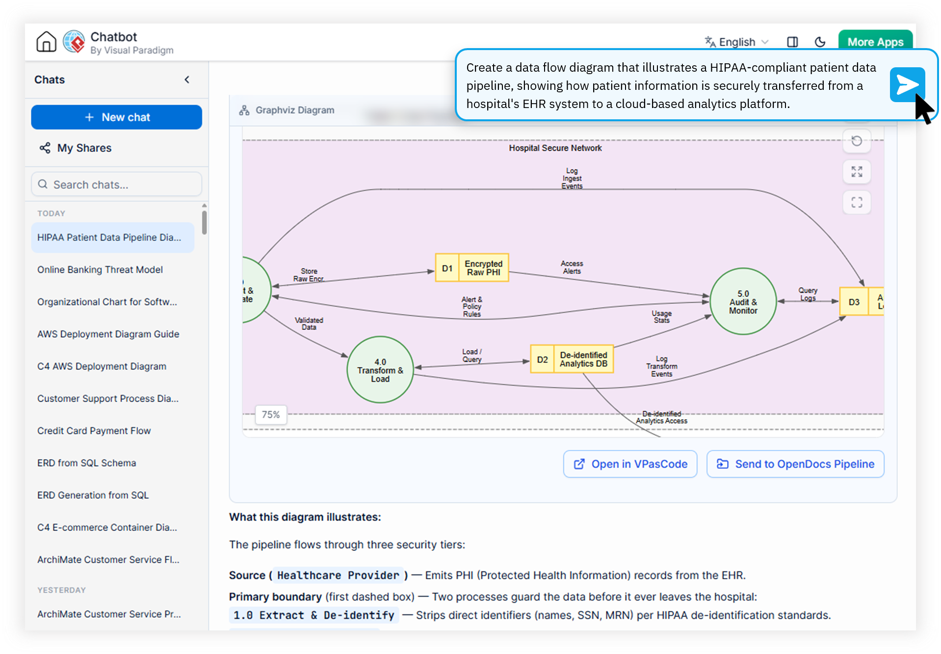941x654 pixels.
Task: Click the Access Alerts edge label
Action: [x=572, y=268]
